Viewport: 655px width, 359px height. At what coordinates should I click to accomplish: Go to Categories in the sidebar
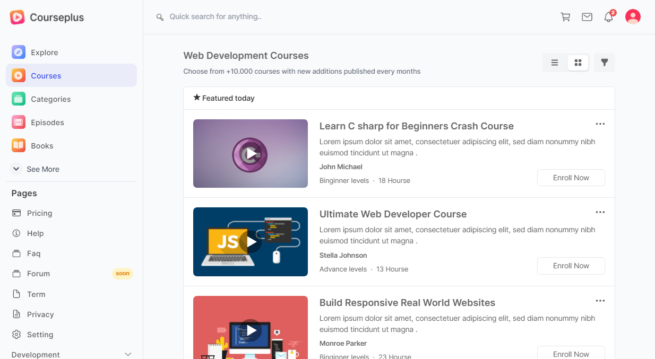[50, 99]
